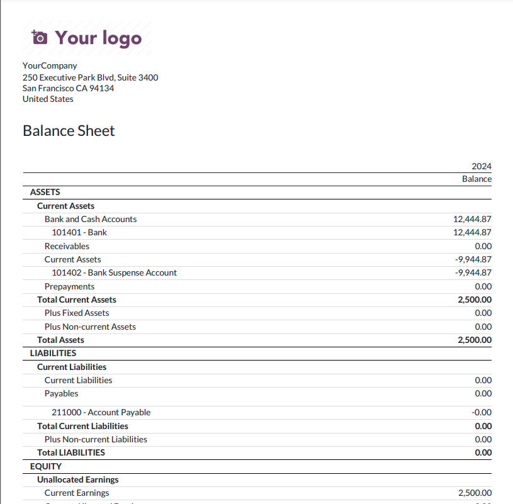Click the camera icon in the logo
The image size is (513, 504).
tap(39, 38)
